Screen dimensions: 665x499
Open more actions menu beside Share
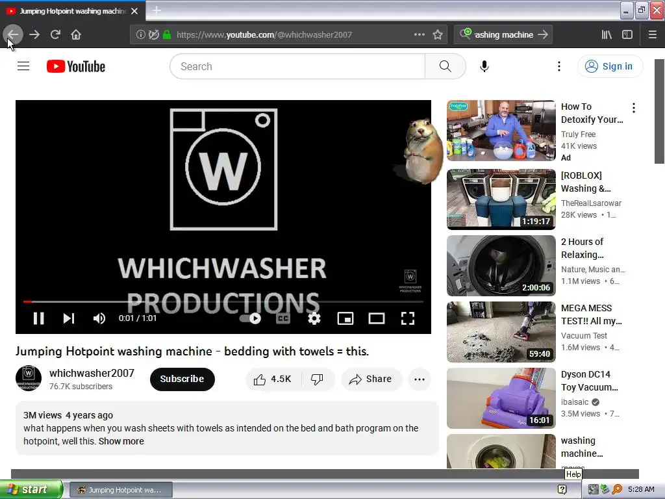coord(419,379)
